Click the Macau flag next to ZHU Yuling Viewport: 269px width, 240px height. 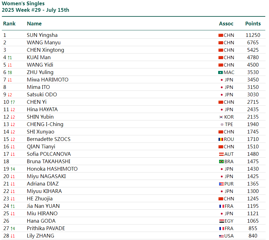[x=220, y=72]
